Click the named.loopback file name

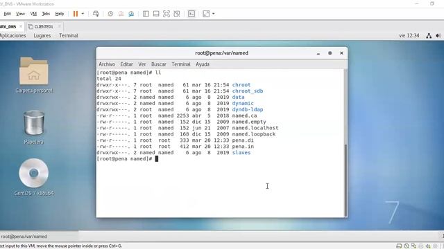point(254,134)
